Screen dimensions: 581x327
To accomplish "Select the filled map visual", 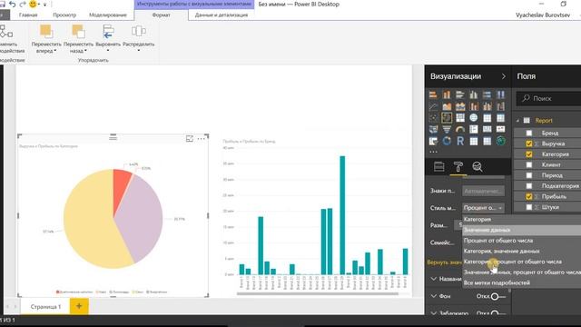I will point(433,130).
